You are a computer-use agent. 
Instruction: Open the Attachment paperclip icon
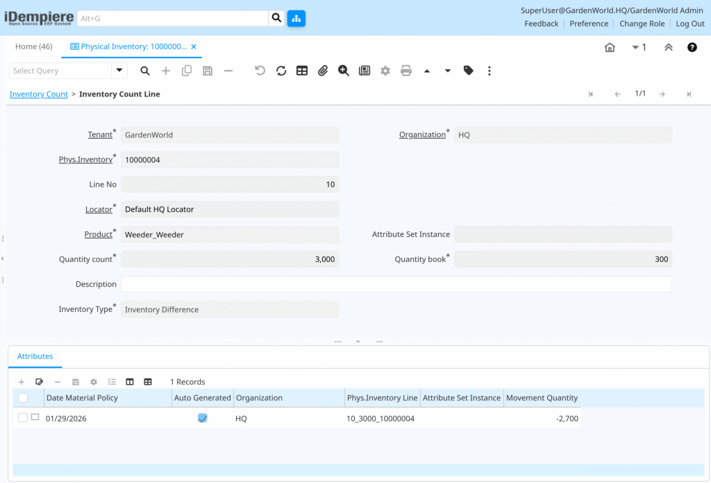pos(322,71)
